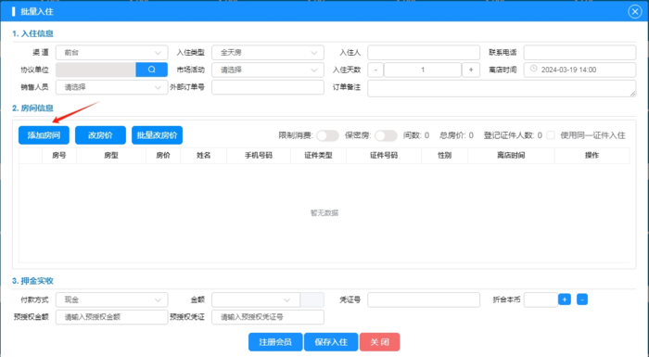
Task: Click the red 关闭 button
Action: click(x=379, y=342)
